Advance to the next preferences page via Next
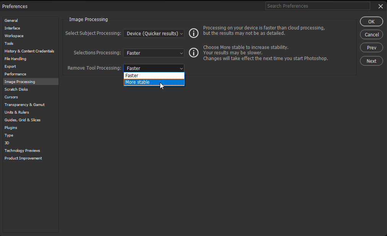Image resolution: width=387 pixels, height=236 pixels. (x=371, y=60)
